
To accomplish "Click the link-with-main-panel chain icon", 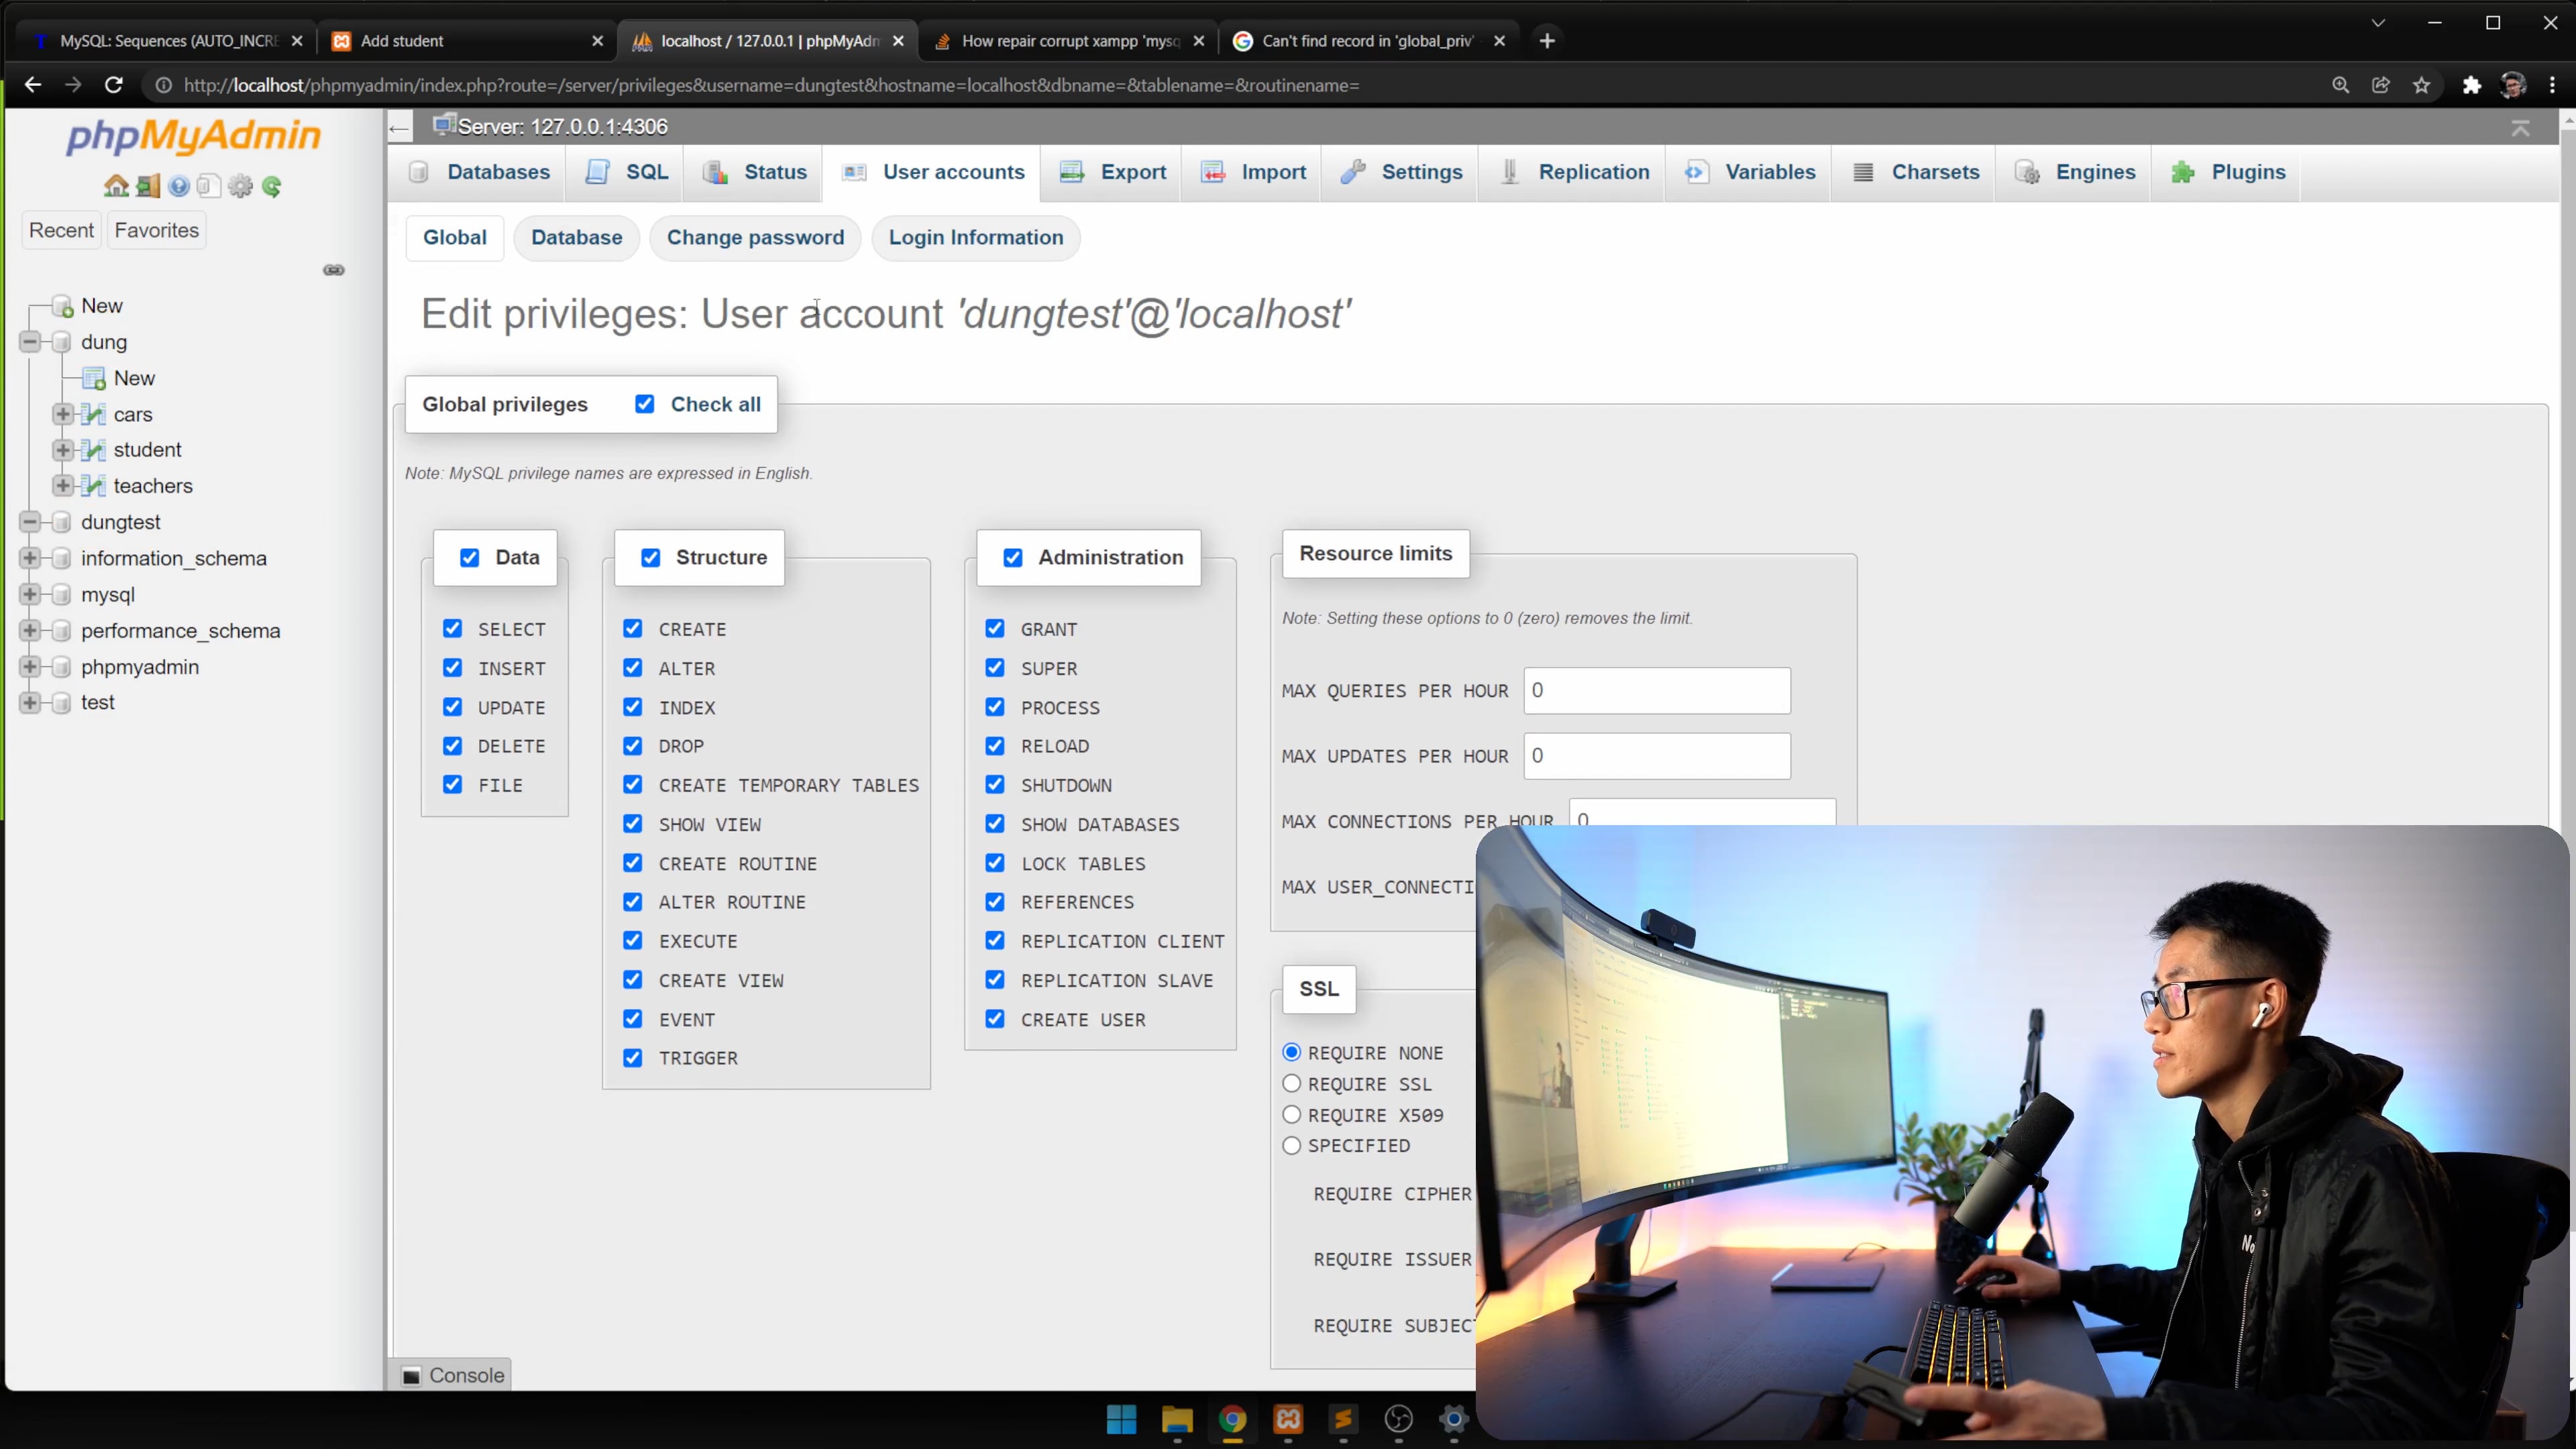I will coord(334,270).
